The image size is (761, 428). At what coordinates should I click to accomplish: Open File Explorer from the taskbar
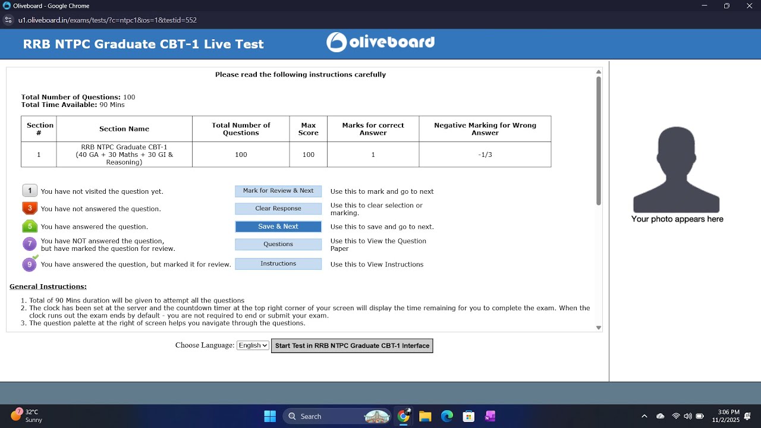click(x=425, y=416)
